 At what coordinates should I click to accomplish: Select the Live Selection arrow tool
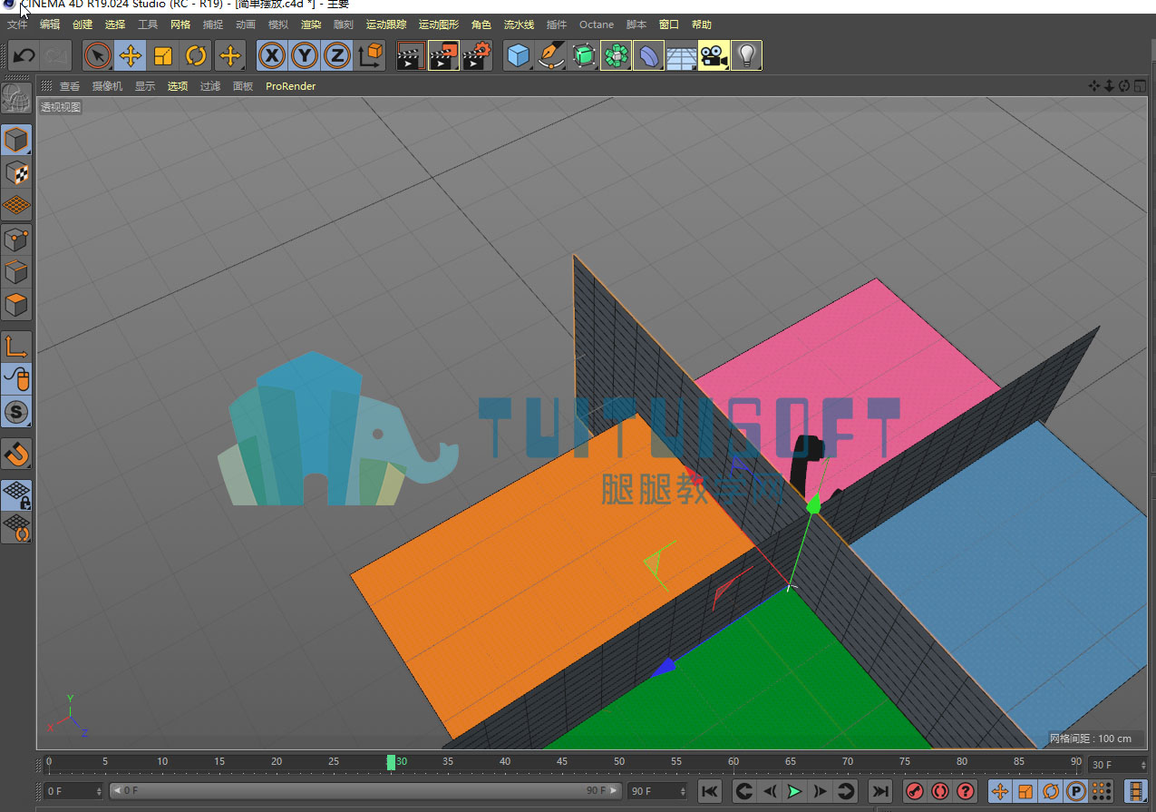97,56
